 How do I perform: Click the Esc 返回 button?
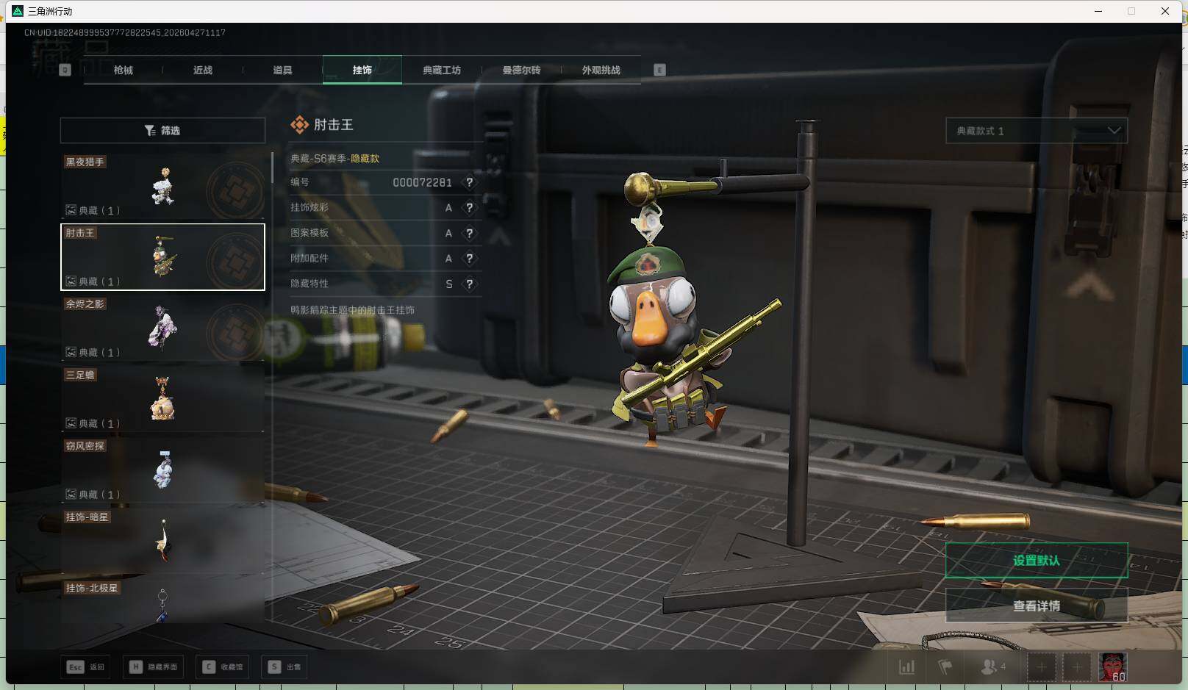click(x=86, y=667)
